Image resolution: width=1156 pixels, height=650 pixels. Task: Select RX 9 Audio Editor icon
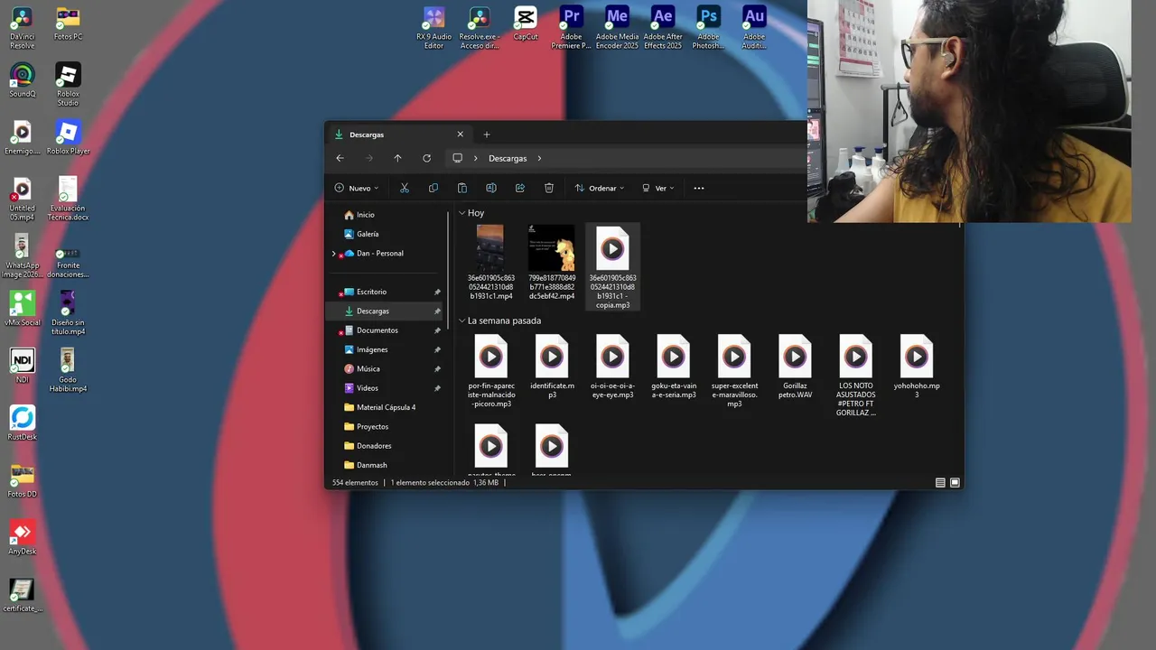tap(433, 28)
